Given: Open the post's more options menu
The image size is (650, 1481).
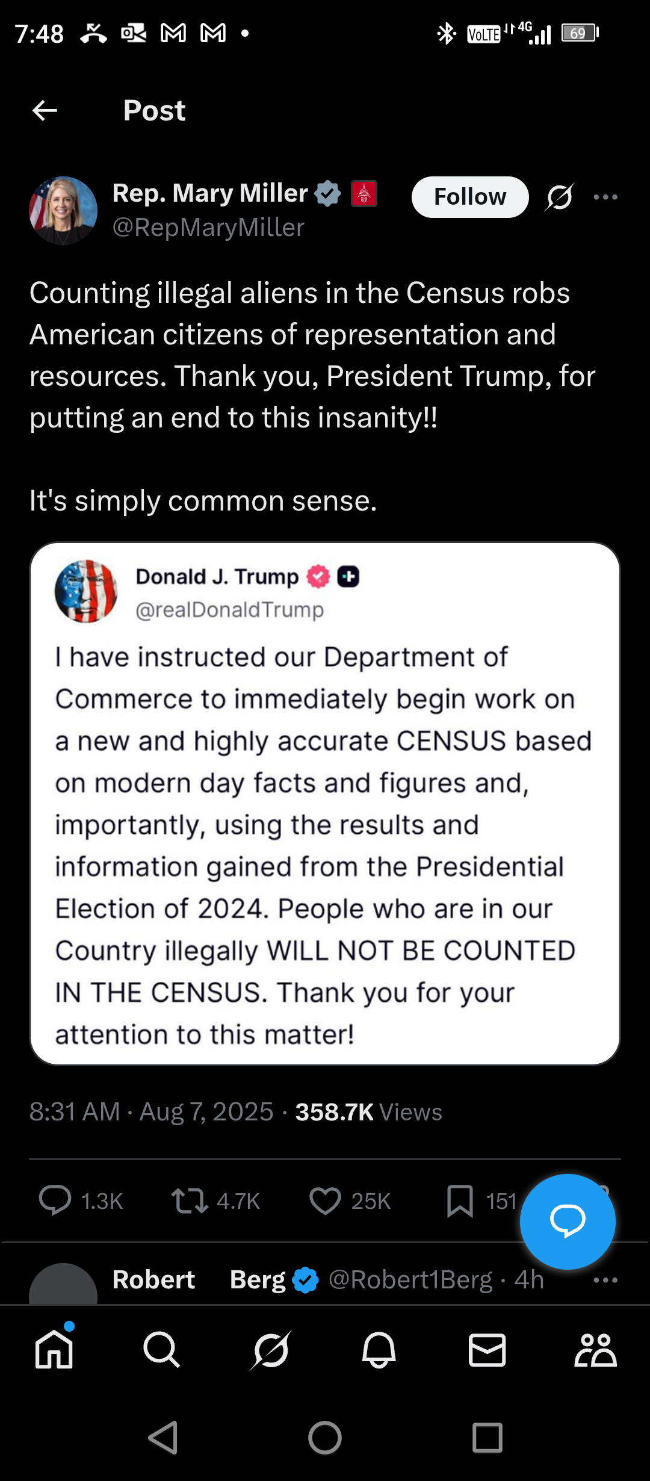Looking at the screenshot, I should [605, 197].
